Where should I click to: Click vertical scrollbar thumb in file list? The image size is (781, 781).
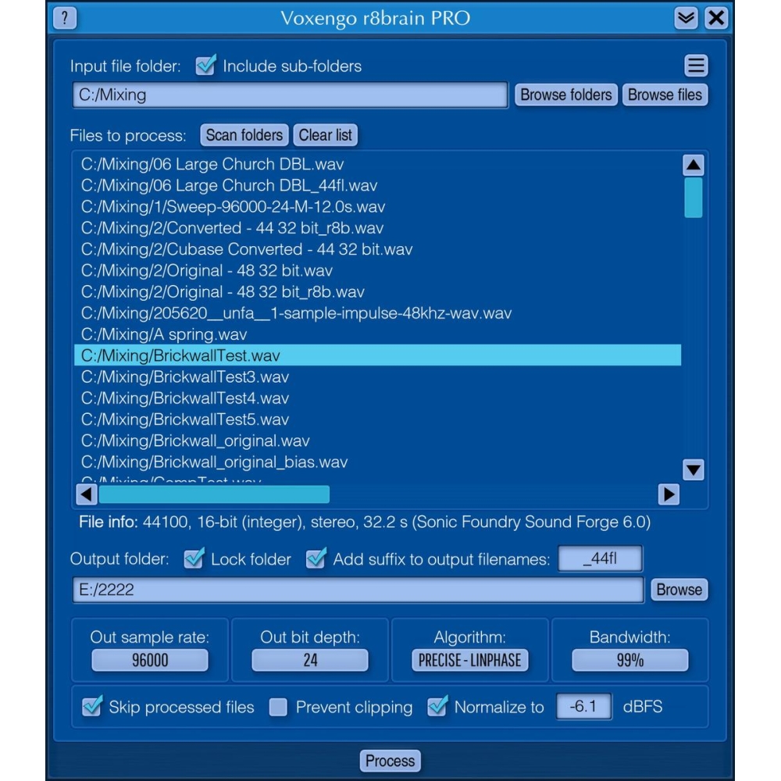coord(694,198)
